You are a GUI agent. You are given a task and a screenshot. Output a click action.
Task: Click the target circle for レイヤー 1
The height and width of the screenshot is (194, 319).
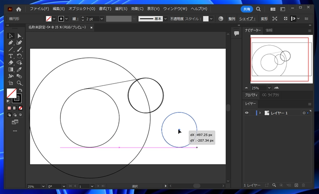[x=304, y=113]
